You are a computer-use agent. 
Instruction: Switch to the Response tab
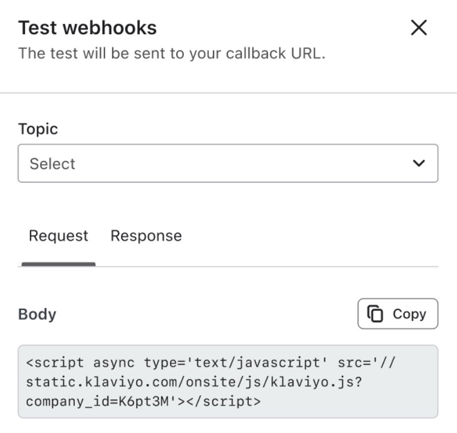click(146, 236)
